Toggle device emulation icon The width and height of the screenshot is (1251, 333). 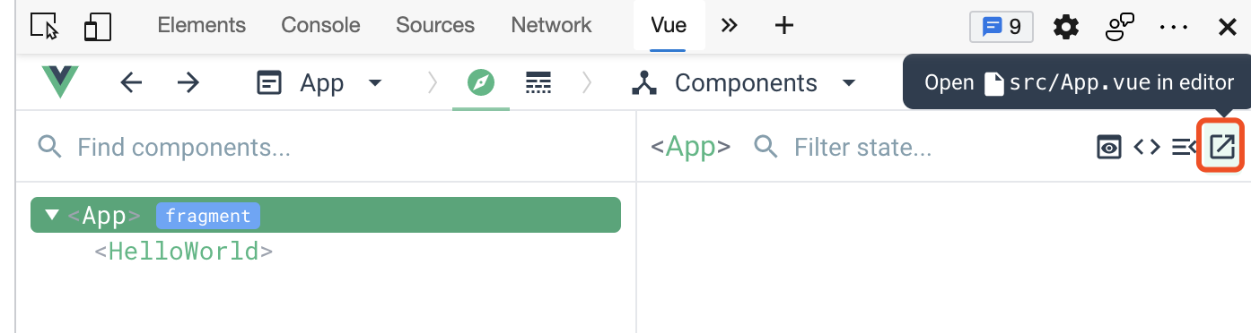[97, 26]
